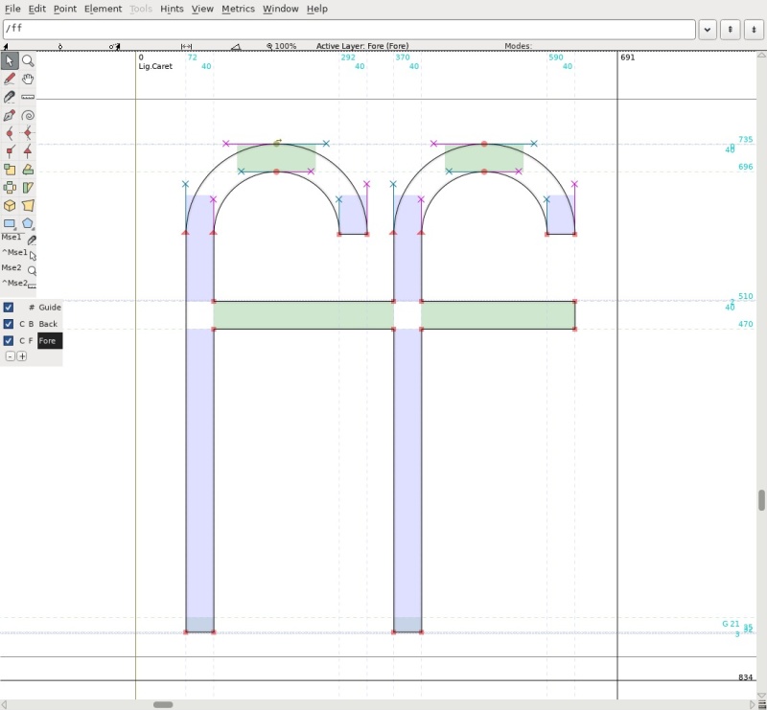The image size is (767, 710).
Task: Click the 735 hint value label
Action: click(x=746, y=139)
